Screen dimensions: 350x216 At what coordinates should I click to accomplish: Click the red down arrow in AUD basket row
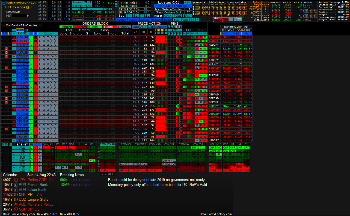tap(53, 148)
